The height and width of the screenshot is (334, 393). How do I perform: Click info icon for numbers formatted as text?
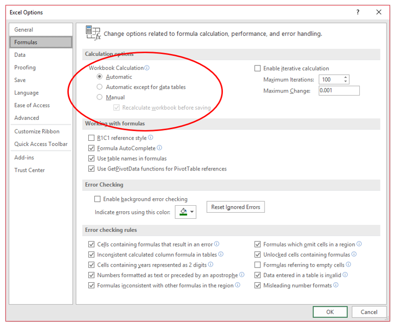tap(242, 275)
